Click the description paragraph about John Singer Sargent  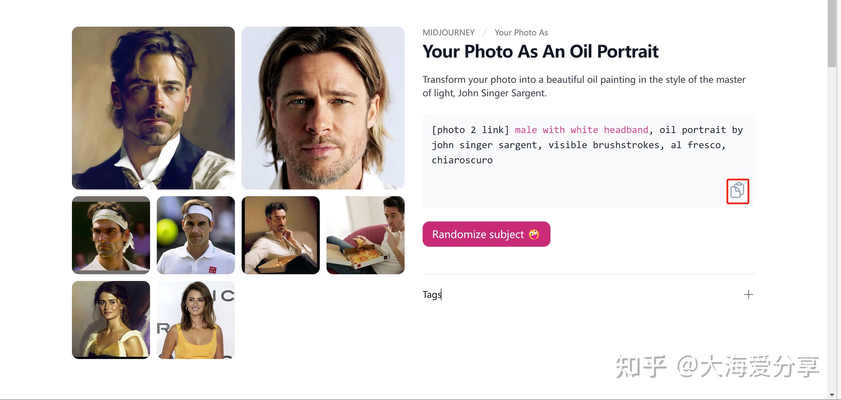(x=584, y=86)
